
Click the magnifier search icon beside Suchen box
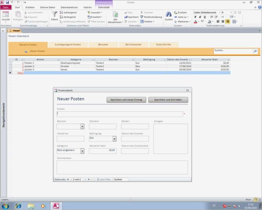click(255, 51)
